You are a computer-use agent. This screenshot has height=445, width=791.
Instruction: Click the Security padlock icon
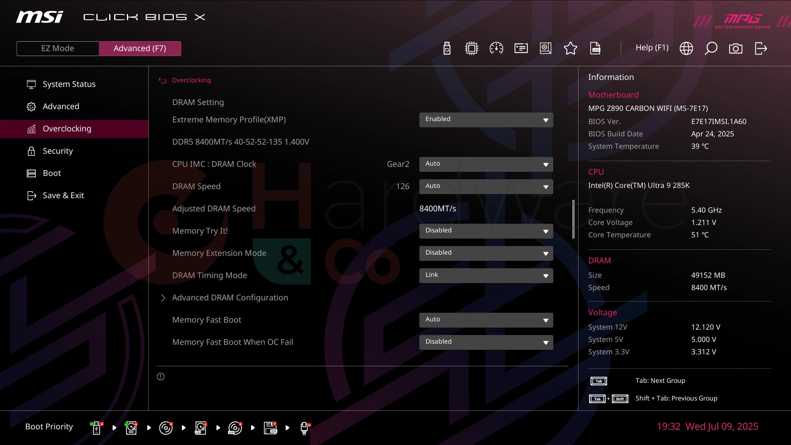coord(31,151)
